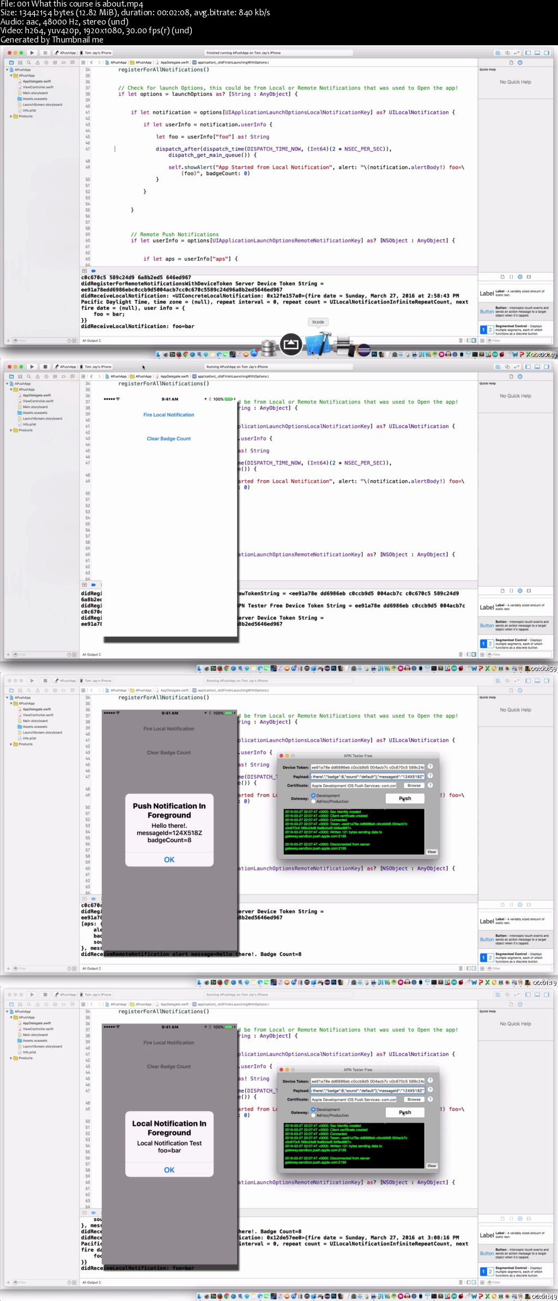Viewport: 558px width, 1301px height.
Task: Click the Run button in the 00:01:49 frame
Action: [x=32, y=995]
